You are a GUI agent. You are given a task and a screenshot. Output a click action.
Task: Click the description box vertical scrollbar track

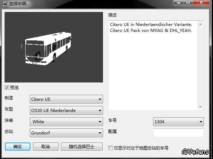pyautogui.click(x=200, y=66)
